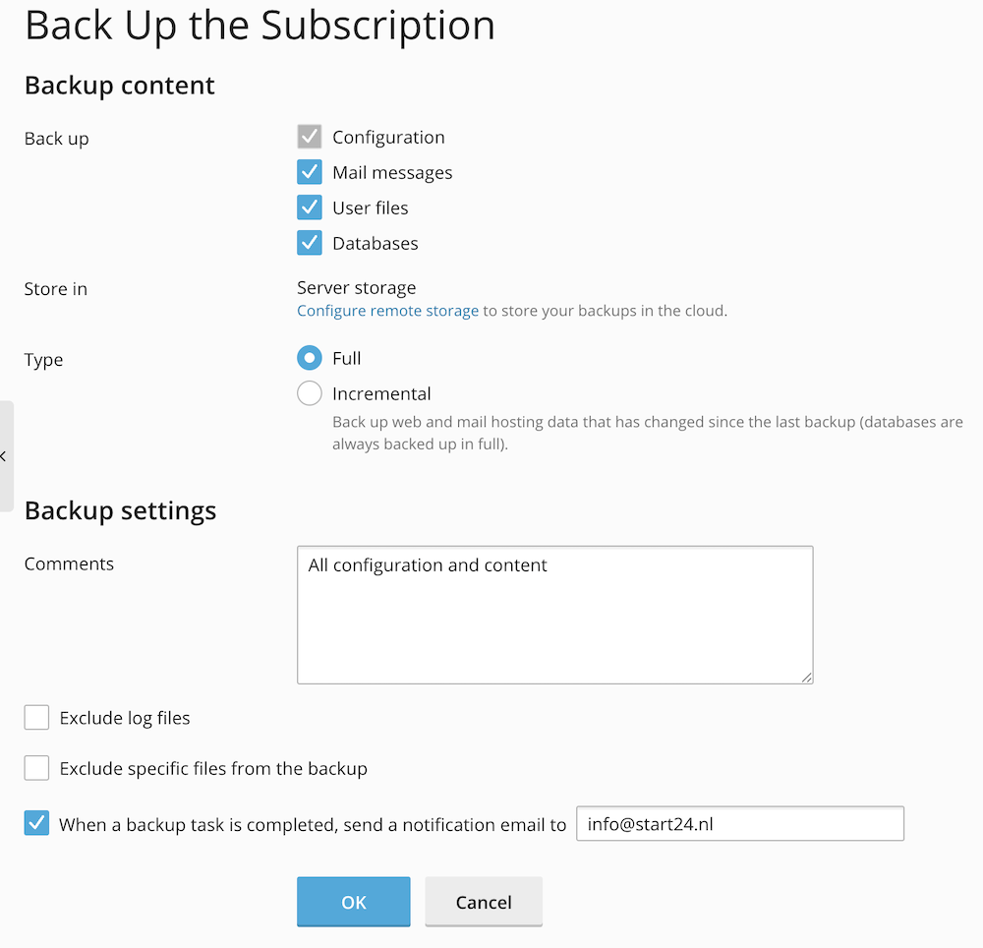The height and width of the screenshot is (948, 983).
Task: Click the Cancel button
Action: point(483,901)
